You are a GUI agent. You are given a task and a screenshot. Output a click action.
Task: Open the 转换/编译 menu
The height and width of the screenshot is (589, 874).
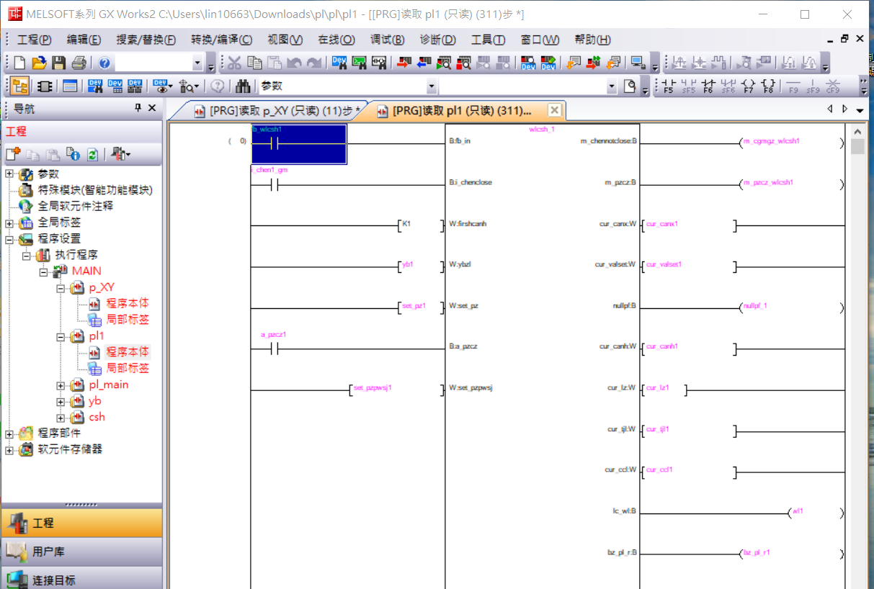point(221,40)
